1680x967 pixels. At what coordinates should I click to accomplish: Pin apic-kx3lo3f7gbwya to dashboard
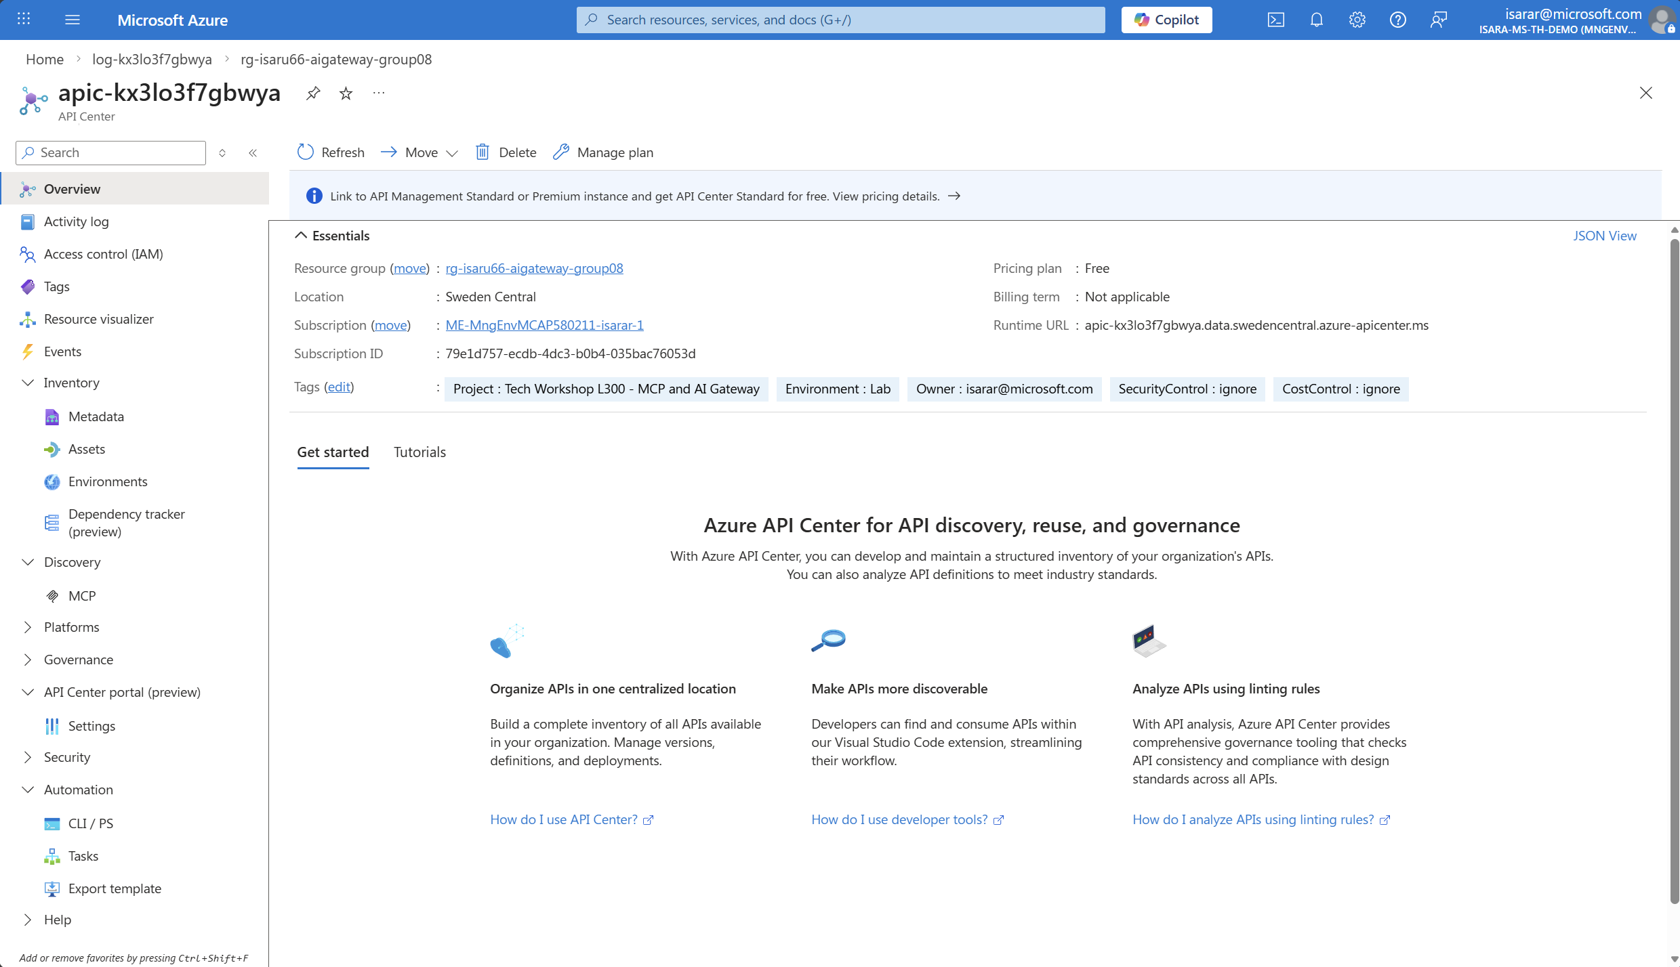(312, 93)
